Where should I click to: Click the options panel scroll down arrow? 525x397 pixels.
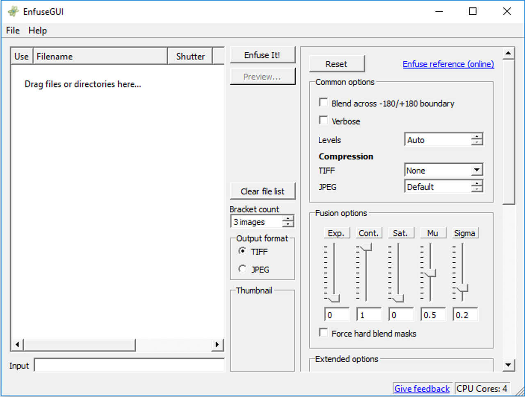tap(508, 365)
